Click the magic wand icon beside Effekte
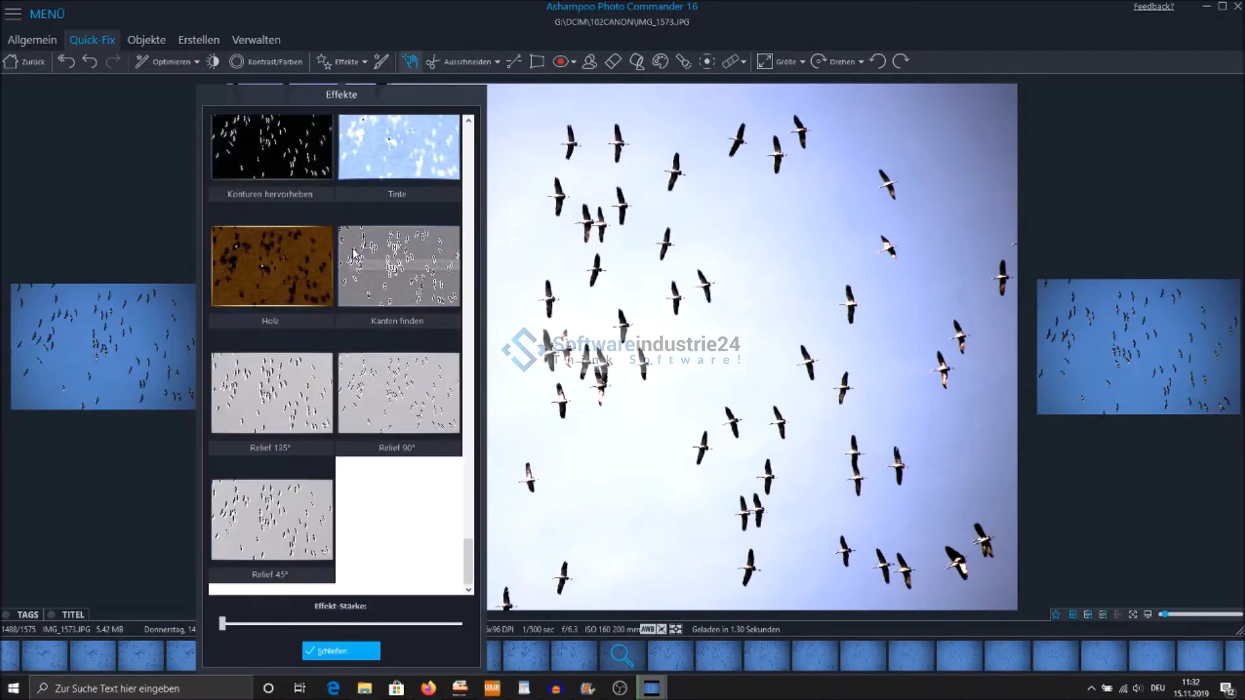The image size is (1245, 700). point(381,62)
